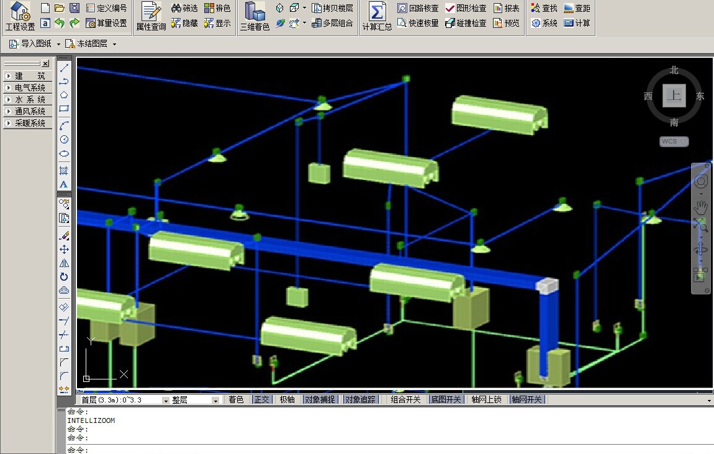Image resolution: width=714 pixels, height=454 pixels.
Task: Click the 隐藏 hide tool
Action: point(184,23)
